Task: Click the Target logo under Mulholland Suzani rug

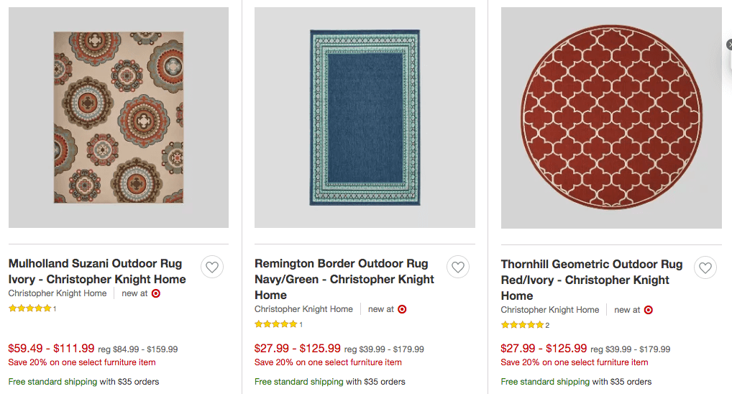Action: 156,293
